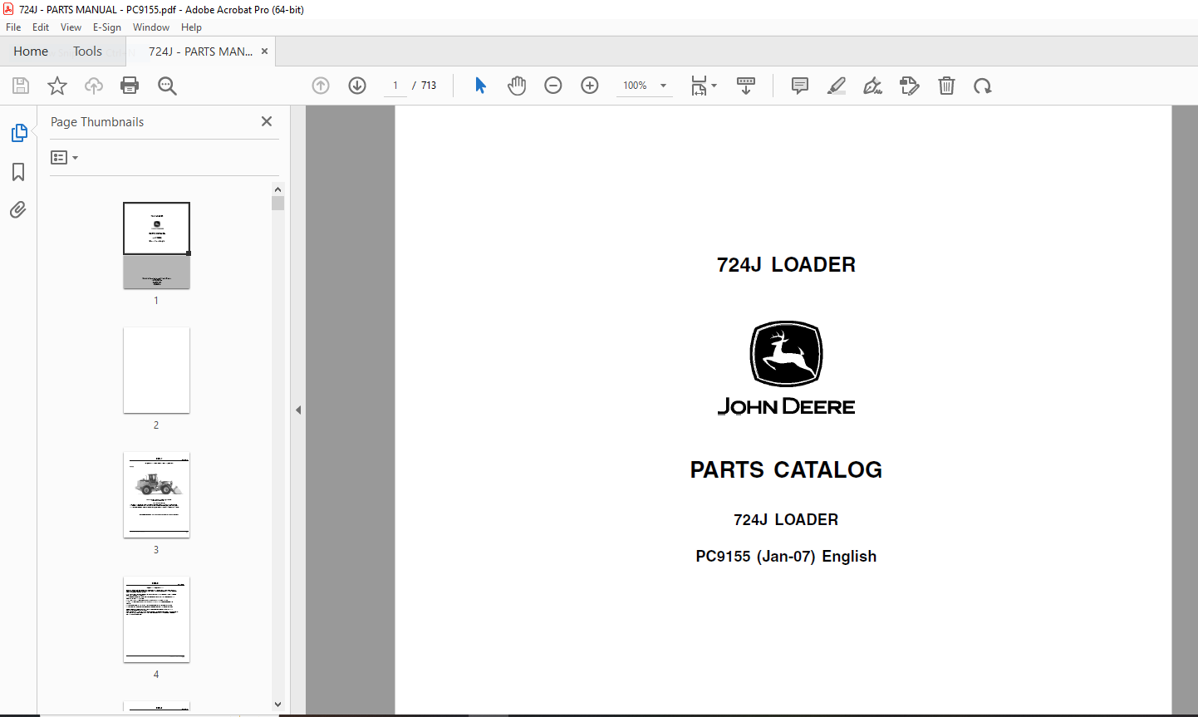
Task: Click the thumbnail panel scrollbar handle
Action: pos(277,204)
